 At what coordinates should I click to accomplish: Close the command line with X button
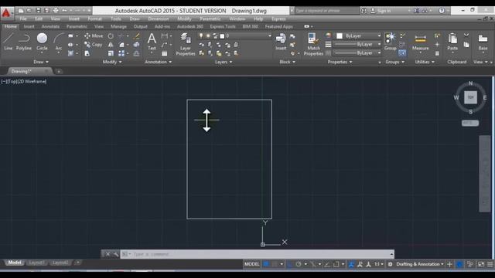pyautogui.click(x=108, y=254)
